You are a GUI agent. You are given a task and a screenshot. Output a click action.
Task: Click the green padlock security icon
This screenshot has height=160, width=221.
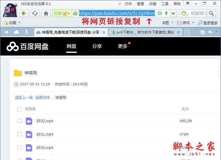pos(76,13)
